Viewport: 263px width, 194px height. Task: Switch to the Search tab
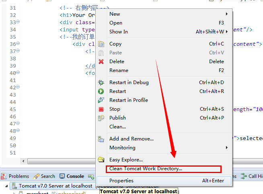click(x=44, y=176)
